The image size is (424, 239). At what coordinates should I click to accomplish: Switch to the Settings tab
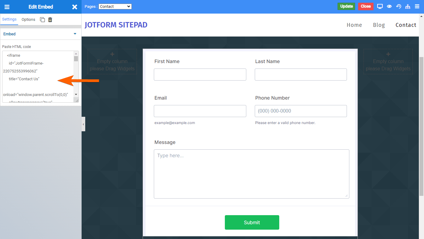[9, 19]
